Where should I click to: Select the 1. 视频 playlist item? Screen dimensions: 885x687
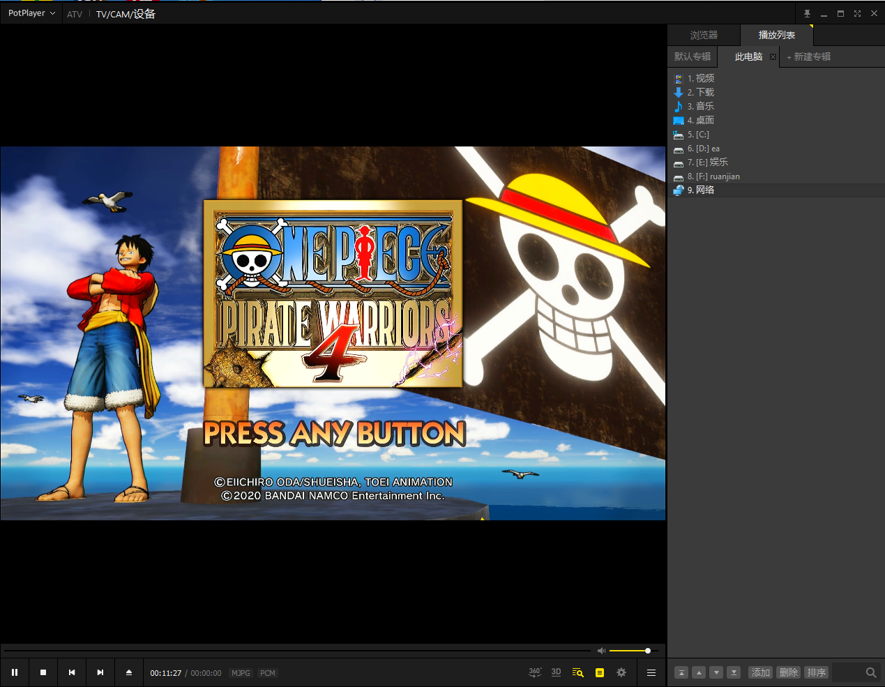coord(776,78)
